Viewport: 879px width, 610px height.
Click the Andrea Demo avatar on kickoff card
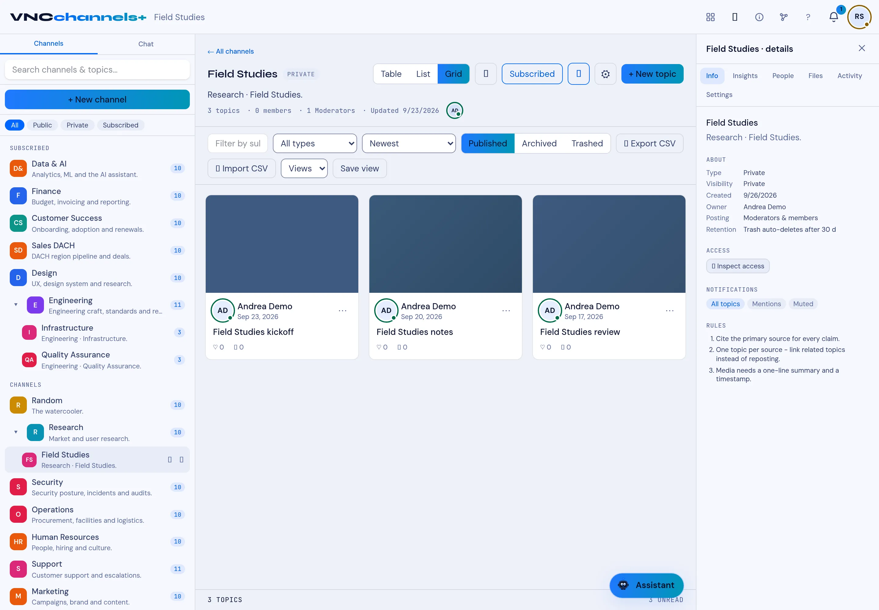click(x=222, y=310)
